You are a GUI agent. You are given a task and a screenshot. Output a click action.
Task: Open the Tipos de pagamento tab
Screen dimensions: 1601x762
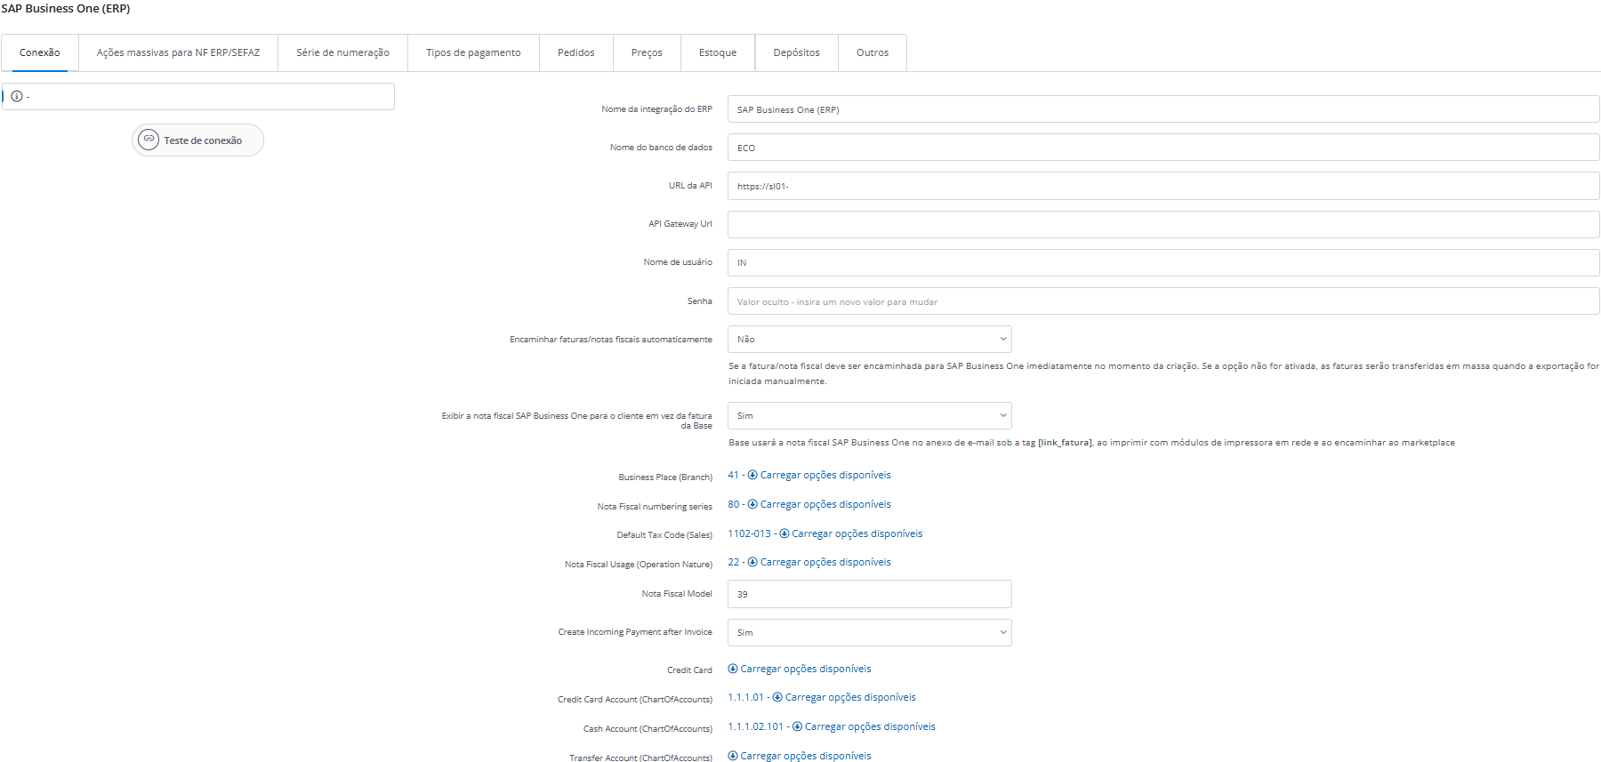(473, 52)
